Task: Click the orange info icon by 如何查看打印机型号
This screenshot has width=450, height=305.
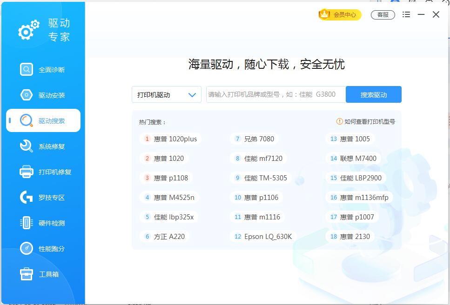Action: point(340,121)
